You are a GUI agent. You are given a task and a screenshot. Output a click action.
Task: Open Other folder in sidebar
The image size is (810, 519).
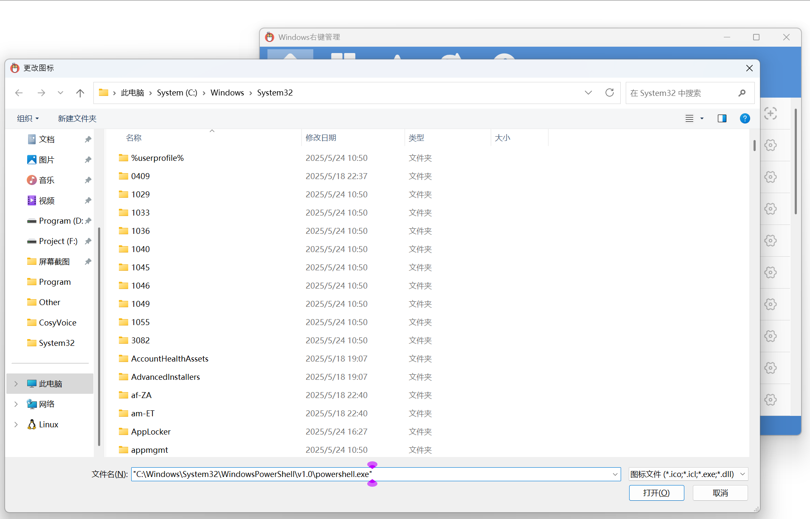pos(44,302)
